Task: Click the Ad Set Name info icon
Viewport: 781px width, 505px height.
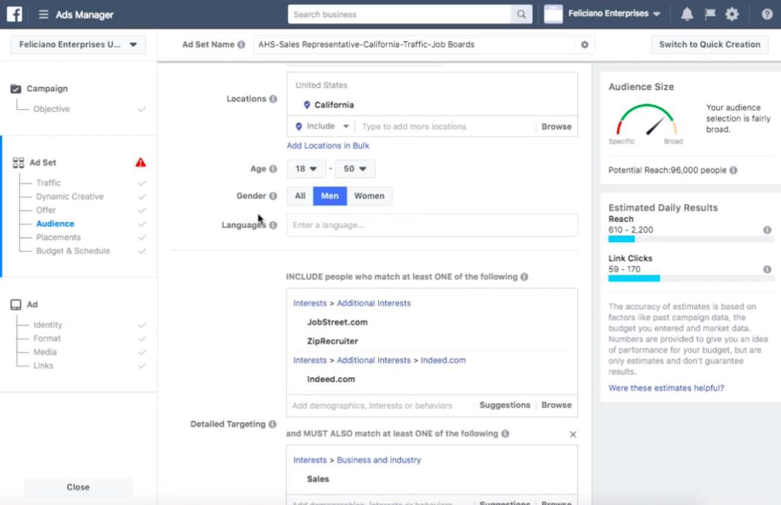Action: [241, 45]
